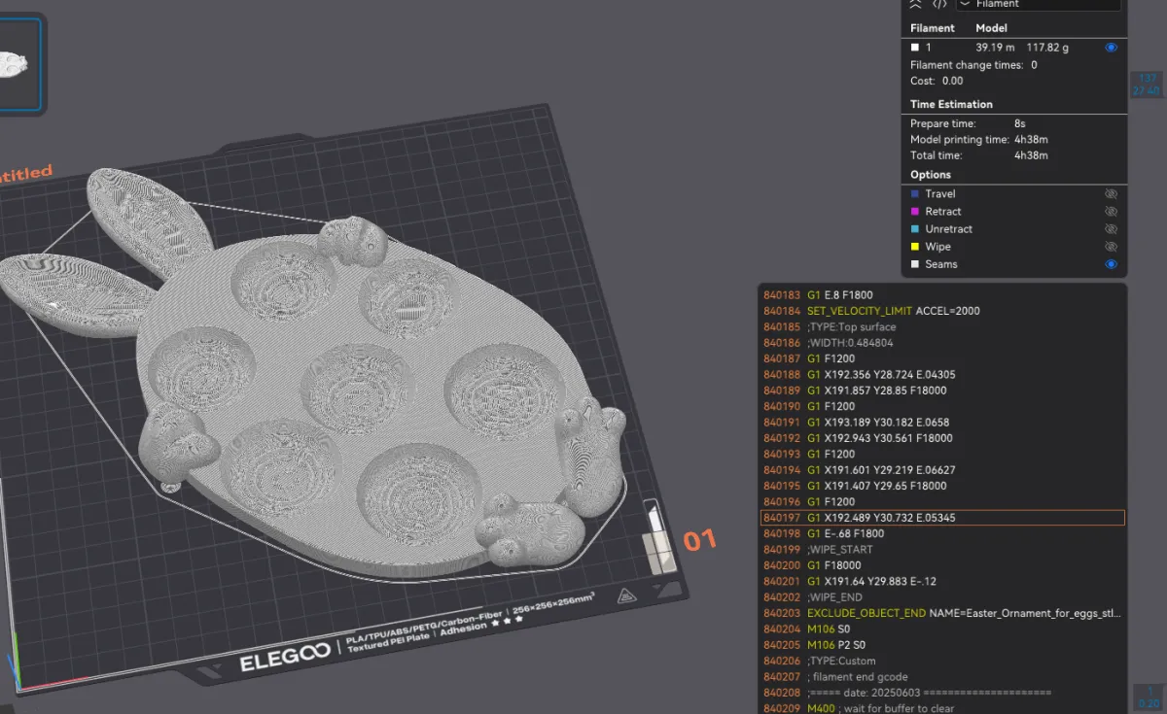Click the yellow Wipe color swatch

915,247
